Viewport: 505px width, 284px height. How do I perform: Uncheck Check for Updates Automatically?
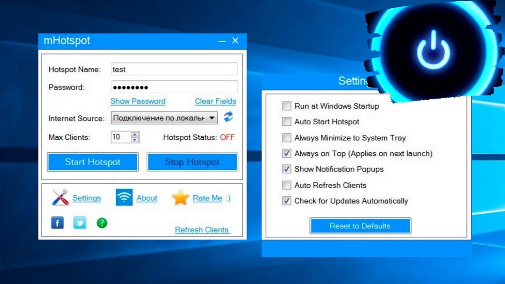(287, 201)
